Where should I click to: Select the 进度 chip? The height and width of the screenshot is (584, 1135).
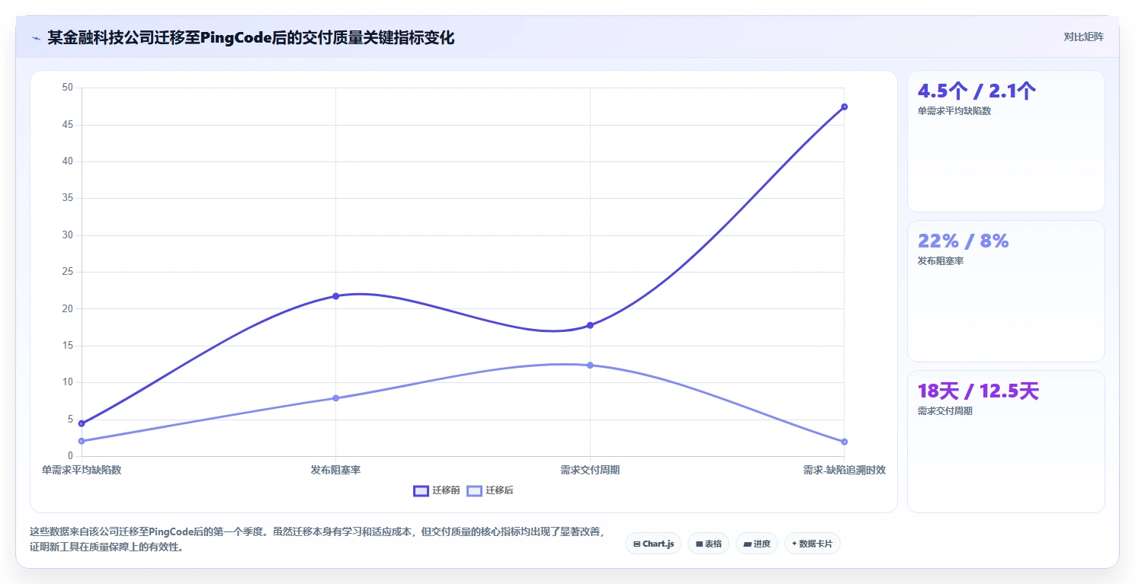pos(757,544)
